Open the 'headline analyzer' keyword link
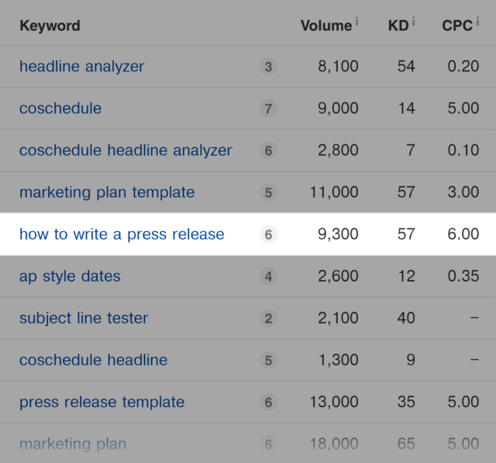This screenshot has width=496, height=463. point(81,67)
